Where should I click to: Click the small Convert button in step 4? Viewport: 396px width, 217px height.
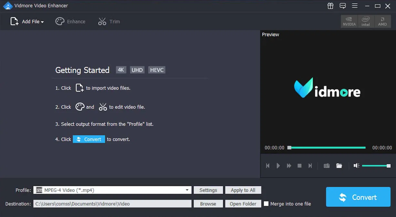(x=89, y=139)
